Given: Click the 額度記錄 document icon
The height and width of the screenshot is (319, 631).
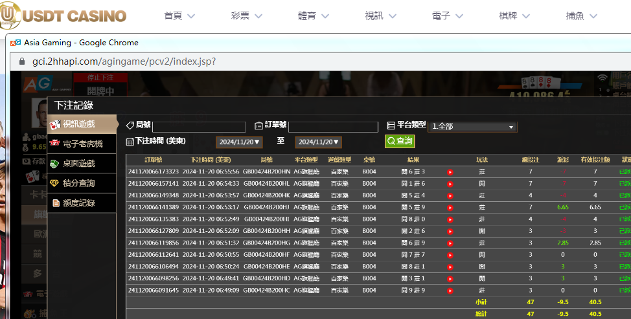Looking at the screenshot, I should [x=55, y=203].
